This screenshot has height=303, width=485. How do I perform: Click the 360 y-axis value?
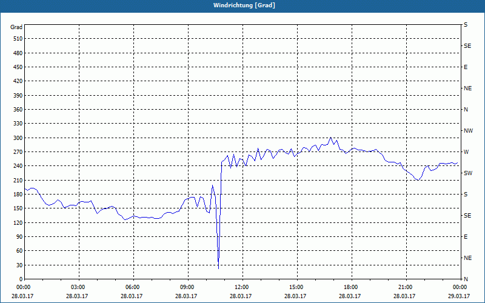[x=18, y=110]
